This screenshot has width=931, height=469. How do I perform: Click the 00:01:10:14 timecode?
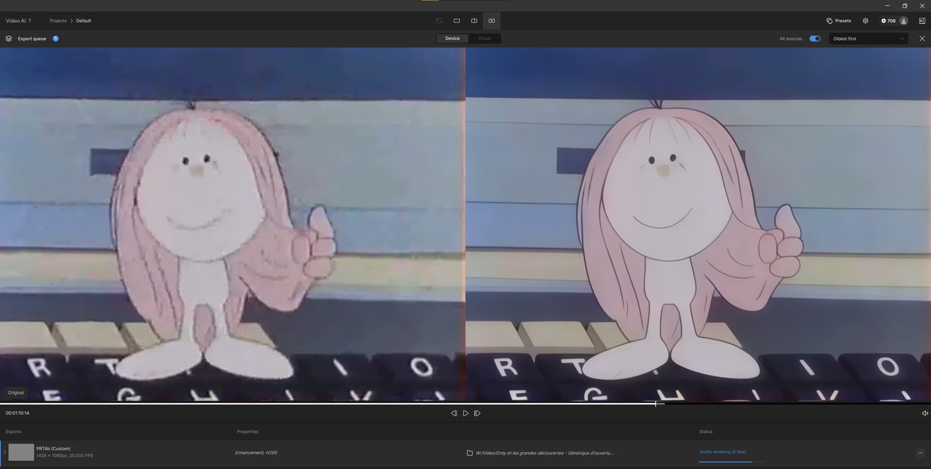coord(17,413)
